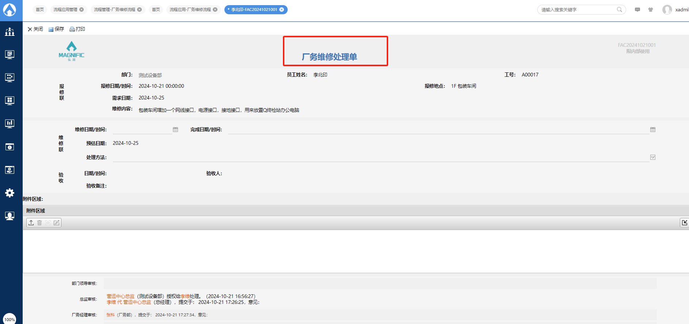The width and height of the screenshot is (689, 324).
Task: Close the 李北印-FAC20241021001 tab
Action: point(281,10)
